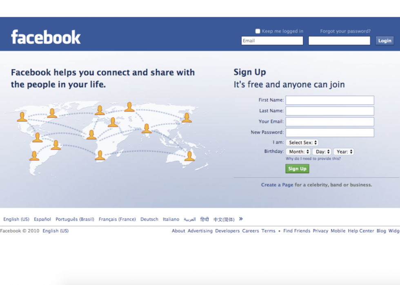Click the person icon over eastern Russia

point(187,118)
